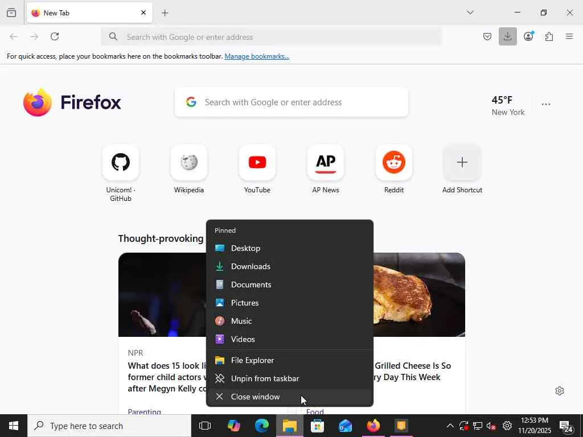Open the 45°F New York weather widget
Image resolution: width=583 pixels, height=437 pixels.
[x=508, y=105]
